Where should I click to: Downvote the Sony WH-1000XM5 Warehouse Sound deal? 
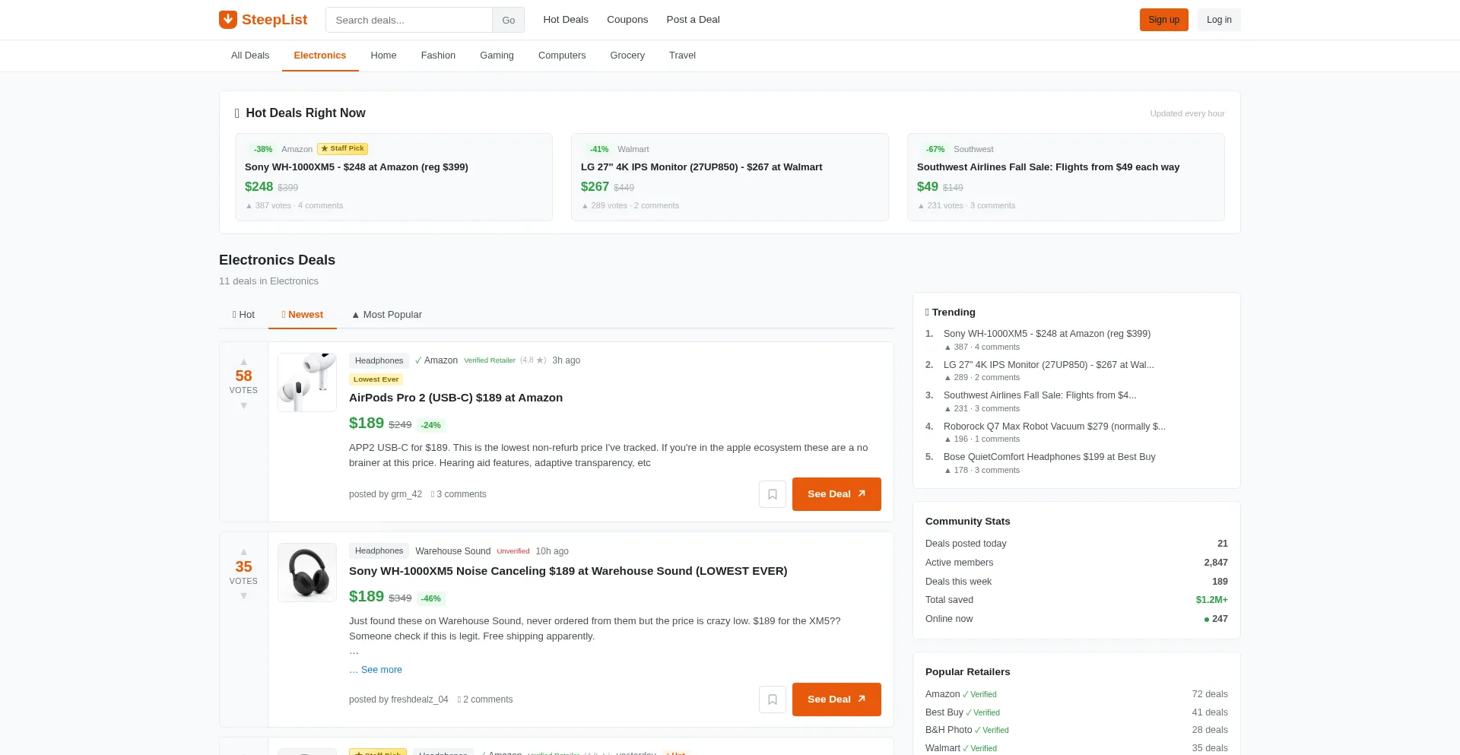243,596
